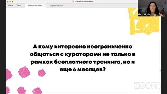The width and height of the screenshot is (167, 94).
Task: Click the green fullscreen window button
Action: [x=13, y=2]
